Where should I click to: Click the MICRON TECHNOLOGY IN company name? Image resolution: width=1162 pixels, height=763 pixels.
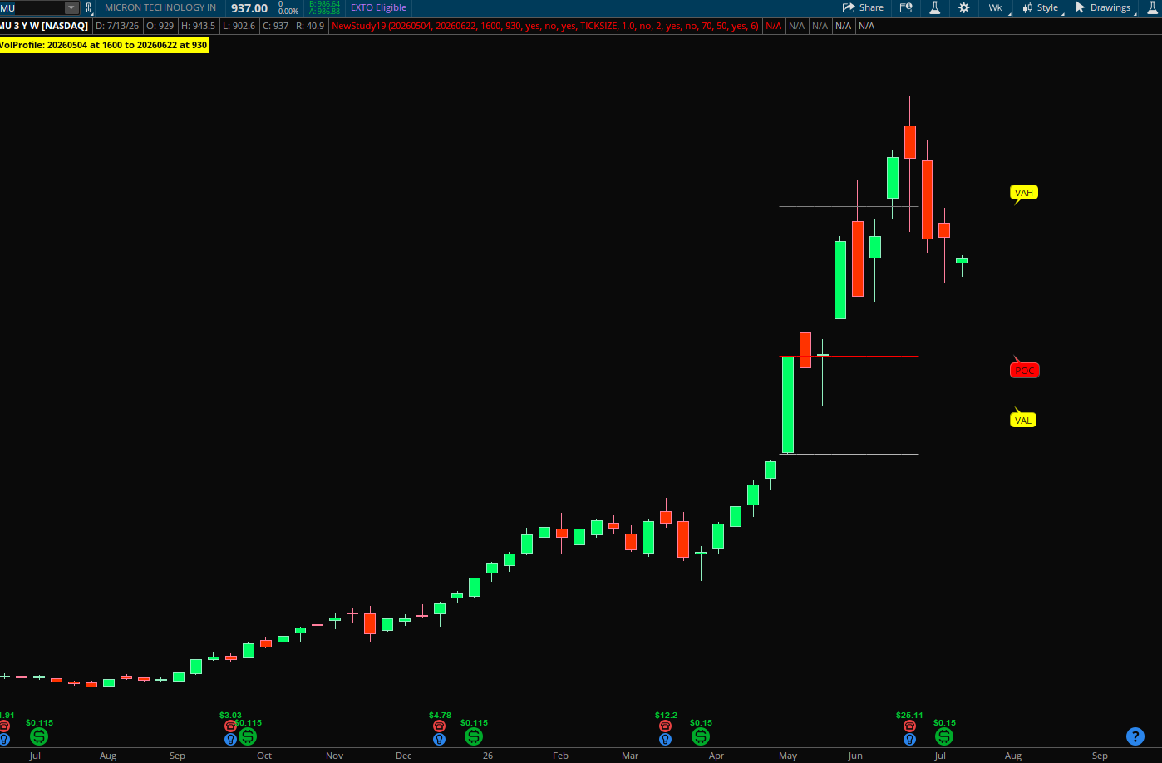click(x=160, y=7)
